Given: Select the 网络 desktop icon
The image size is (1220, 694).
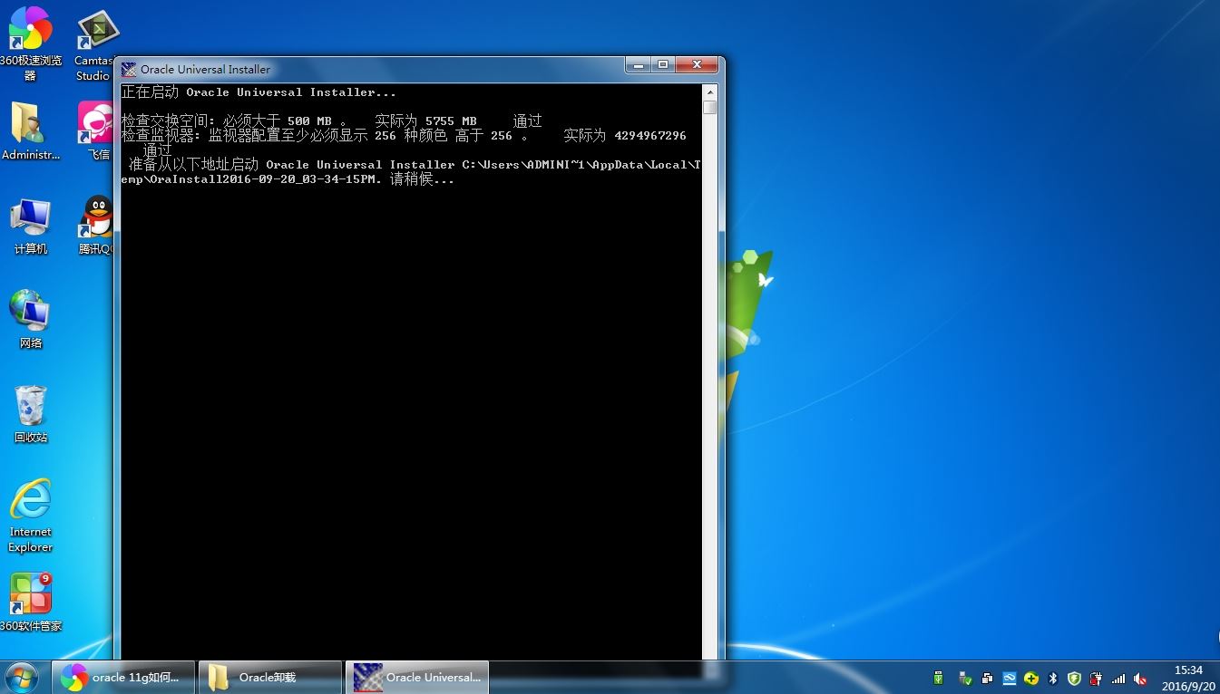Looking at the screenshot, I should pyautogui.click(x=30, y=320).
